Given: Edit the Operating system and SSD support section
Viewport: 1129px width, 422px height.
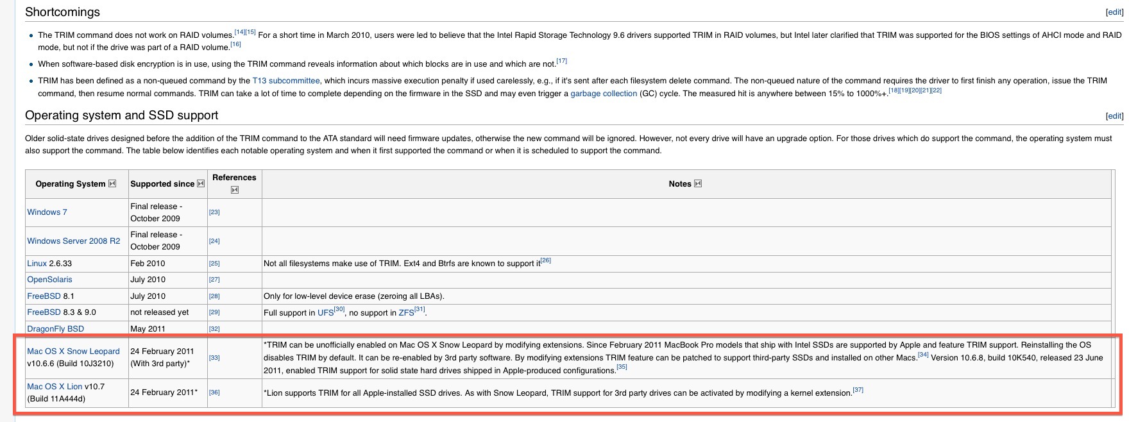Looking at the screenshot, I should [1115, 116].
